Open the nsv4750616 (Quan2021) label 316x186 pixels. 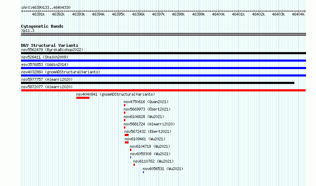point(146,102)
